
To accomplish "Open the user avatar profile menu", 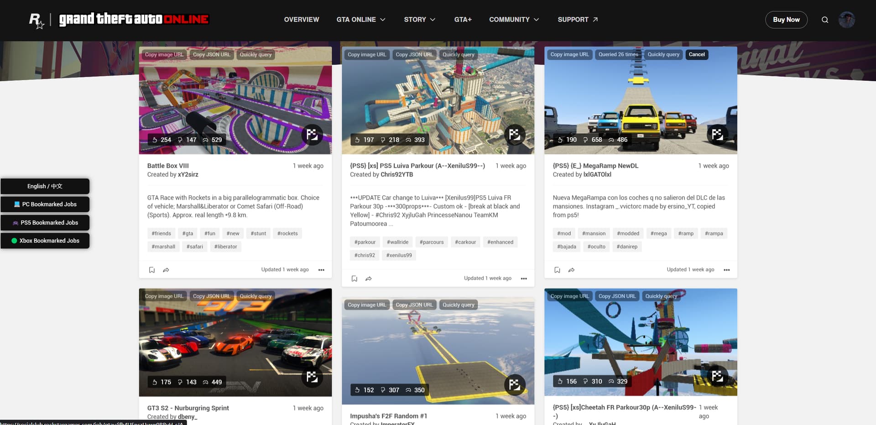I will pos(847,20).
